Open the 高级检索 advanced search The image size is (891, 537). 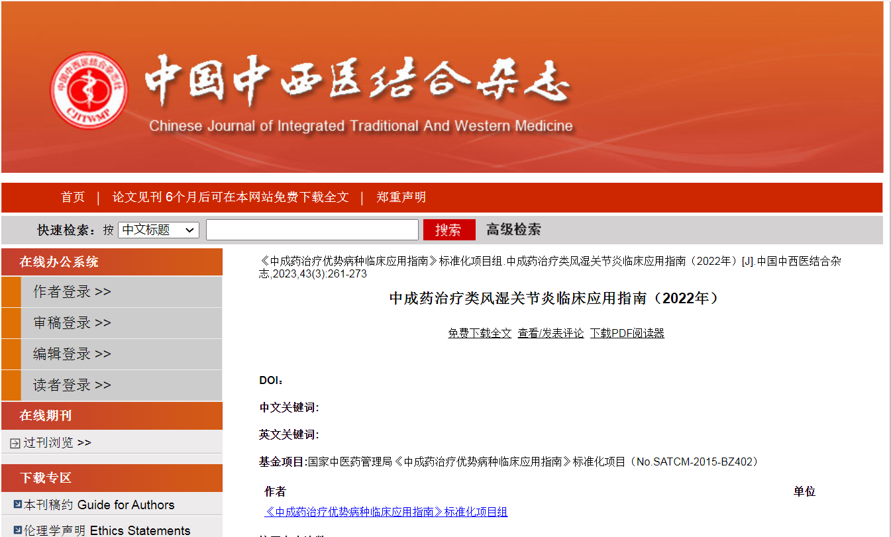click(x=513, y=229)
